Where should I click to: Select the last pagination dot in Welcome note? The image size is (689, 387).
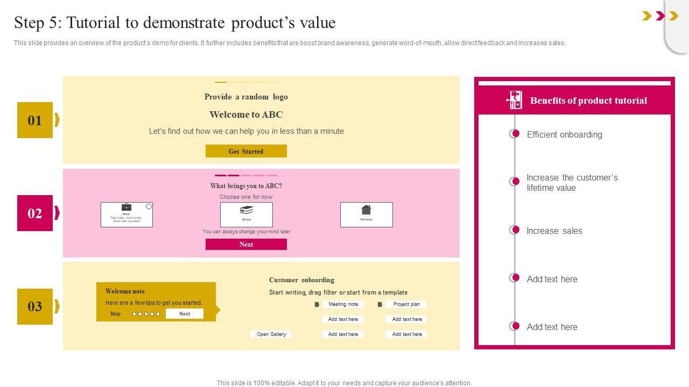tap(158, 314)
